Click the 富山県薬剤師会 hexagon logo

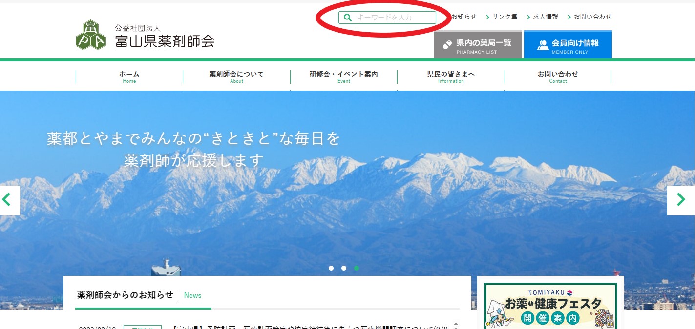coord(91,35)
